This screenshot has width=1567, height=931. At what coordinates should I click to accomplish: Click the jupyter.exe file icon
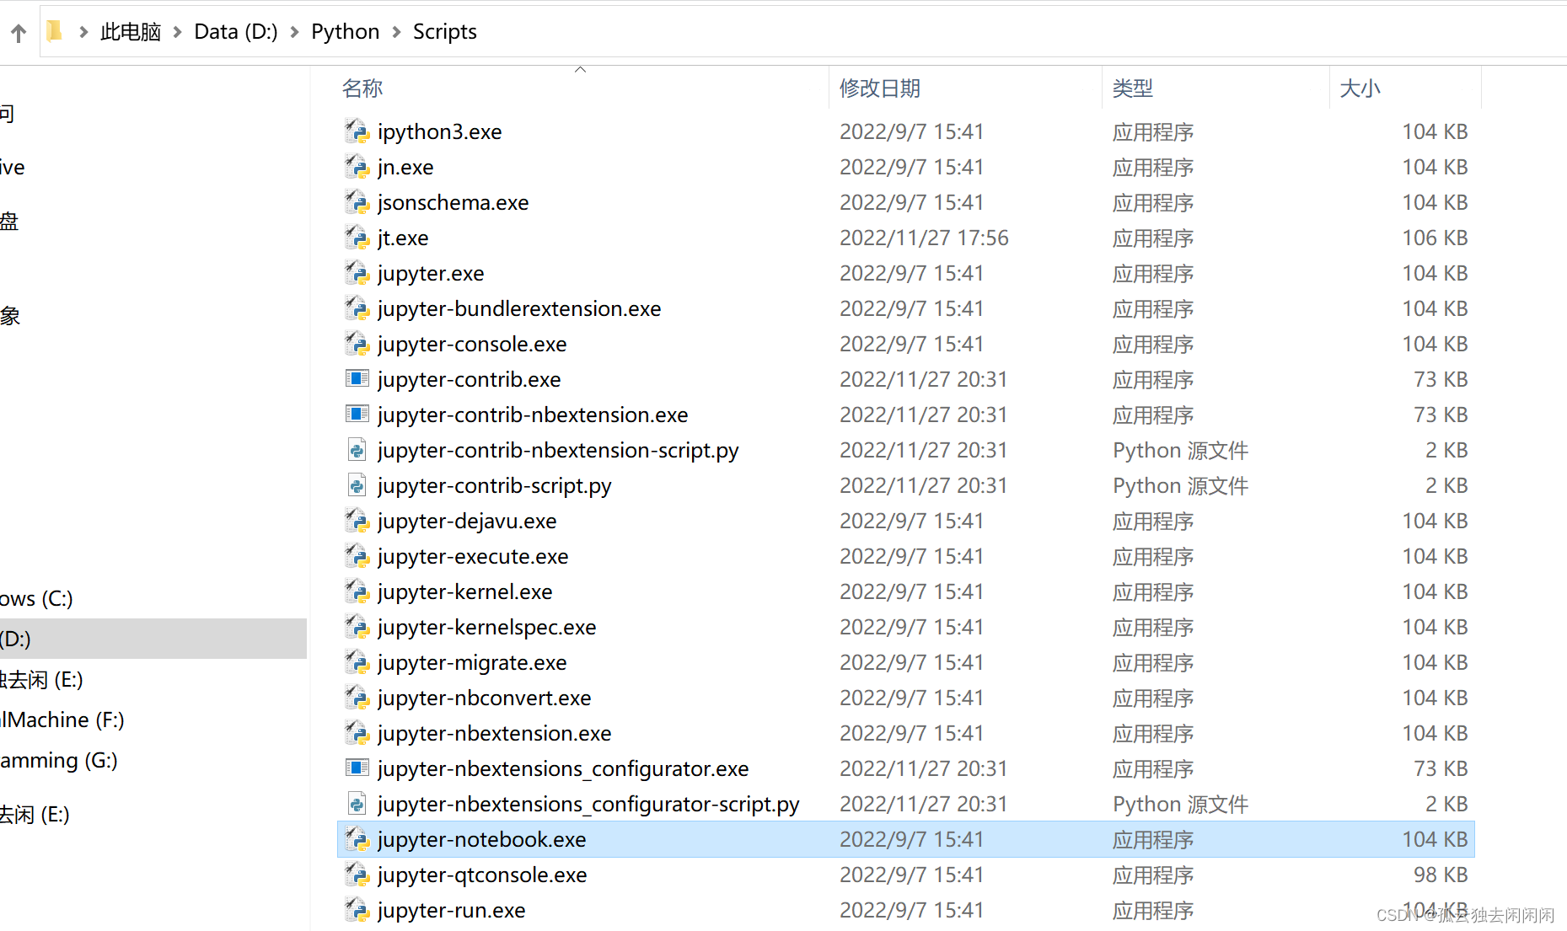[x=357, y=273]
